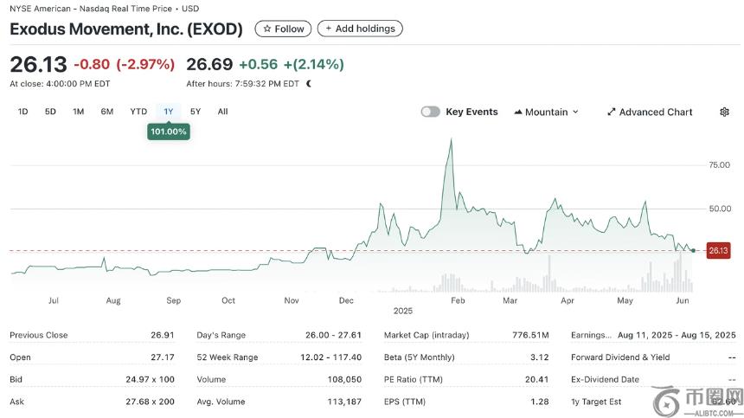Click the Dec label on chart axis
The image size is (744, 418).
[x=346, y=300]
